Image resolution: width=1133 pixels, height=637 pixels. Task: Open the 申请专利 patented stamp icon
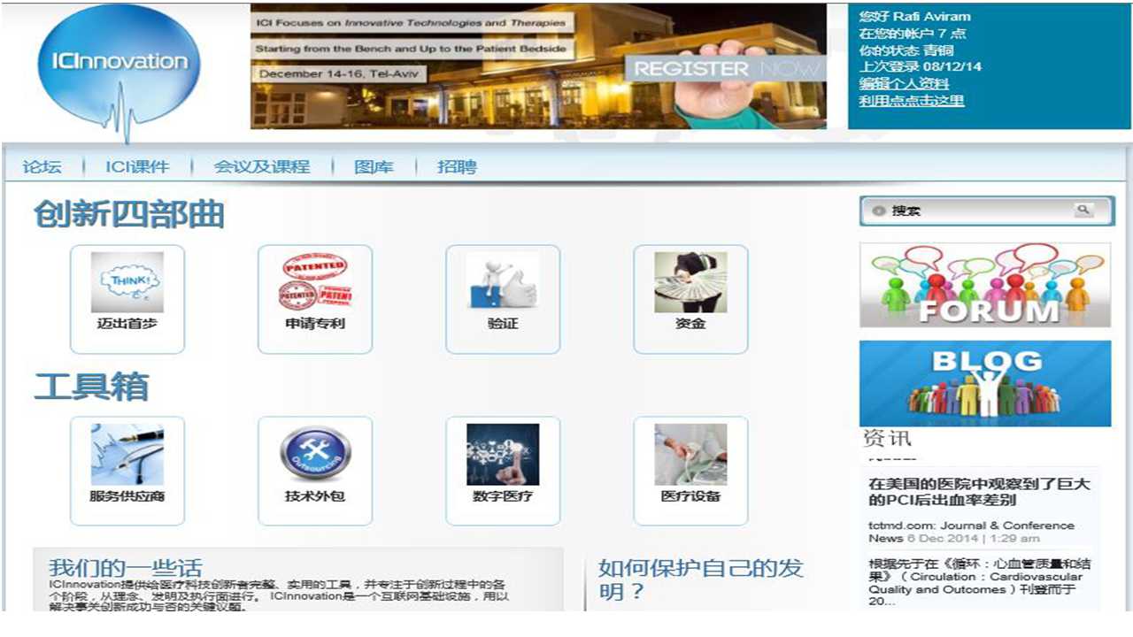click(x=315, y=283)
